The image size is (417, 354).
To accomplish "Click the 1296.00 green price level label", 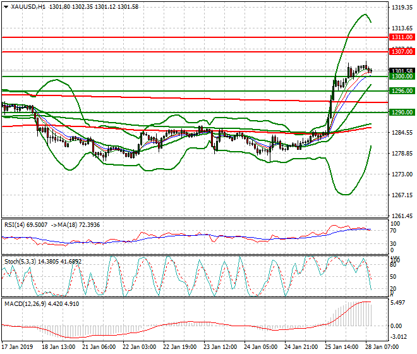I will 402,91.
